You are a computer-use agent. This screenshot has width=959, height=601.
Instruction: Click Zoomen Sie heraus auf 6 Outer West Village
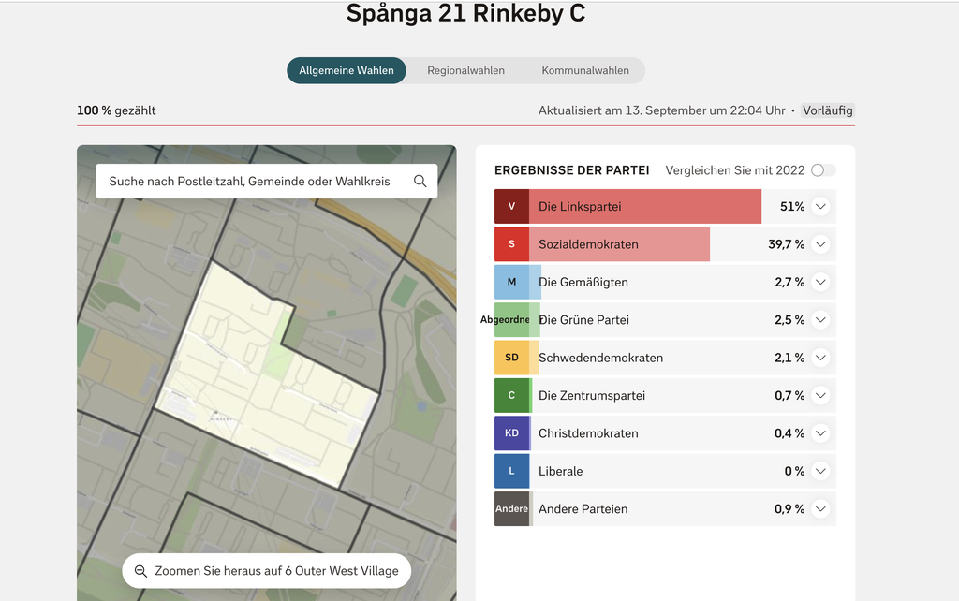[267, 571]
